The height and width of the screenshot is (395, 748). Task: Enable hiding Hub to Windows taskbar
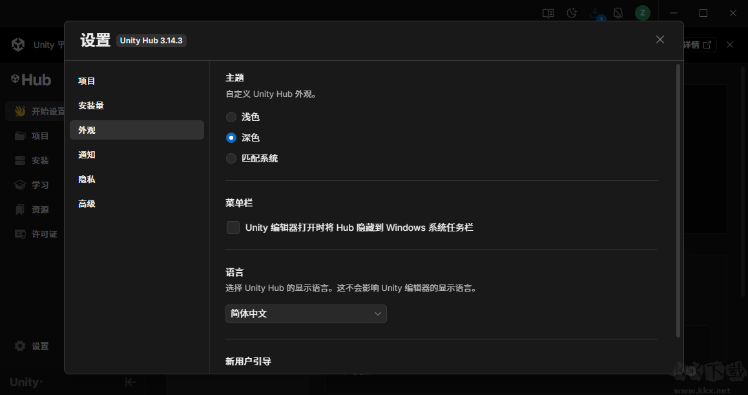[233, 227]
